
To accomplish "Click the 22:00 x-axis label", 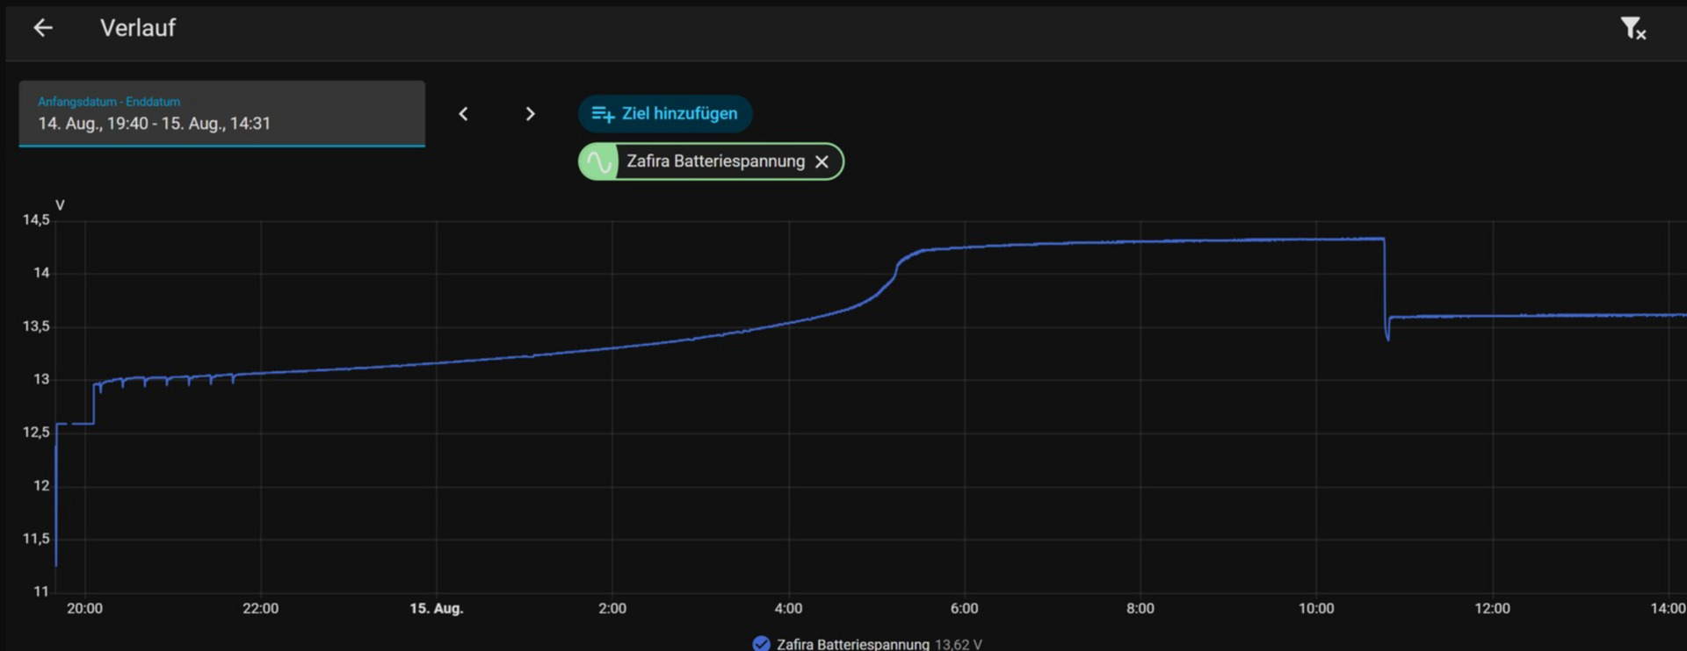I will (x=260, y=608).
